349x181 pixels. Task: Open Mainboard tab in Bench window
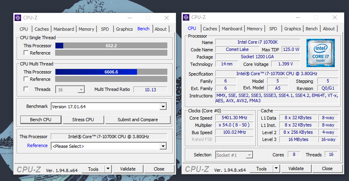64,29
